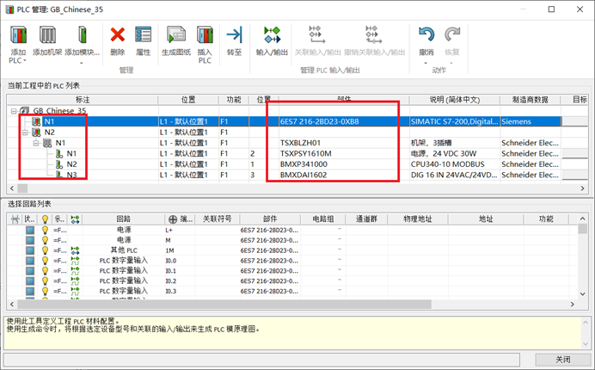Click the green I/O icon in I0.1 row
The height and width of the screenshot is (370, 595).
click(75, 271)
